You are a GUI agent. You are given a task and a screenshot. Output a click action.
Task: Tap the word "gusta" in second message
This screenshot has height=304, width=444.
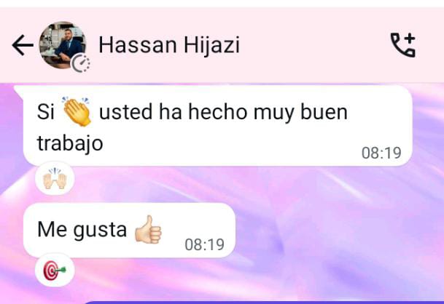point(100,231)
